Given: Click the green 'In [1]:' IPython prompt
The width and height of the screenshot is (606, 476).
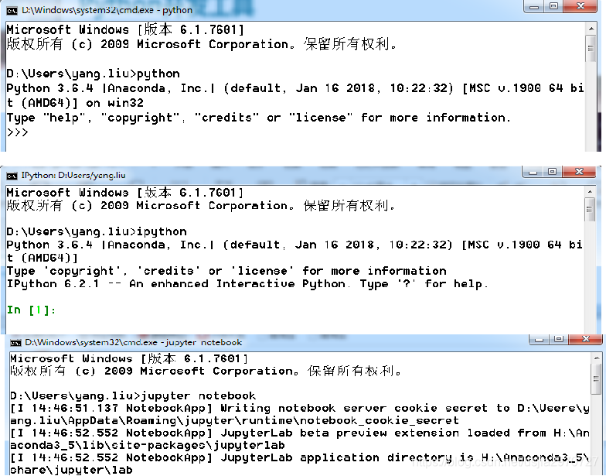Looking at the screenshot, I should pos(31,310).
